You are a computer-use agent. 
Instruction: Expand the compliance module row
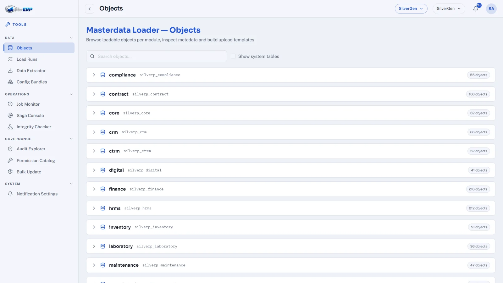(x=94, y=75)
